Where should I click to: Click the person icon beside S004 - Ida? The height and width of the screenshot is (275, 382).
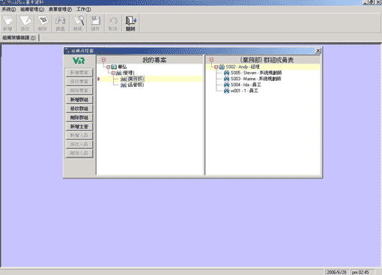click(226, 85)
